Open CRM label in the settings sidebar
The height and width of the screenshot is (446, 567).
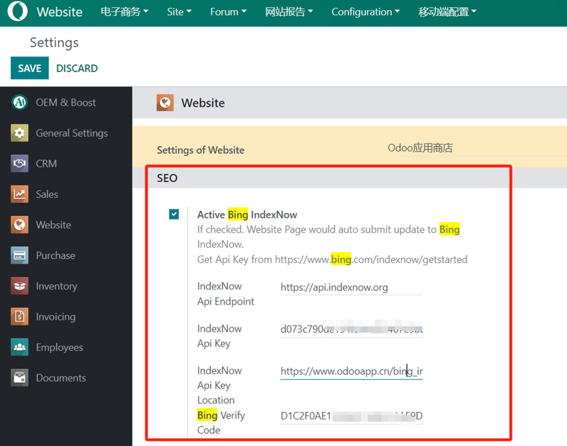tap(46, 164)
